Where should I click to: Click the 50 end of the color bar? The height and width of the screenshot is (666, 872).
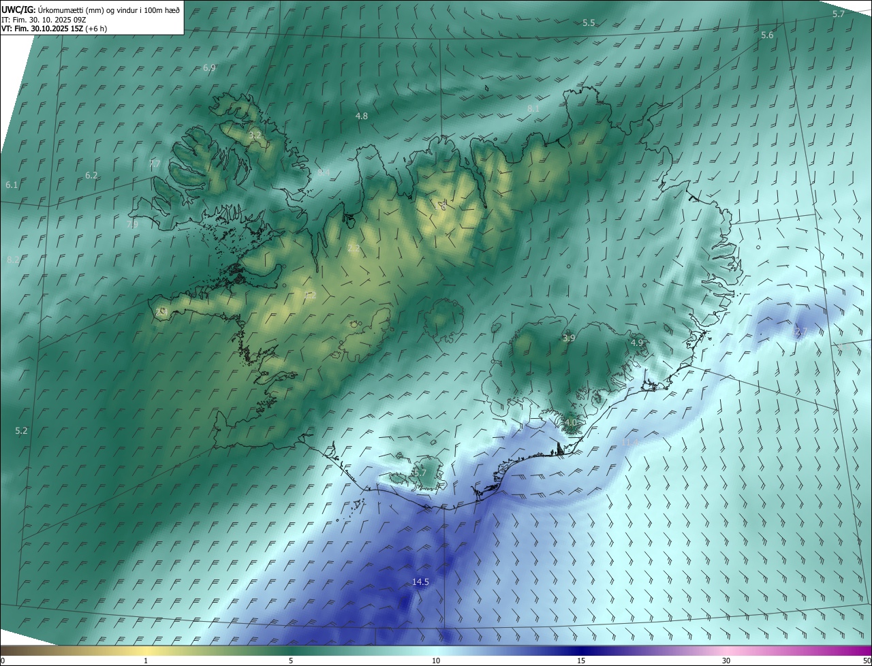[x=866, y=661]
